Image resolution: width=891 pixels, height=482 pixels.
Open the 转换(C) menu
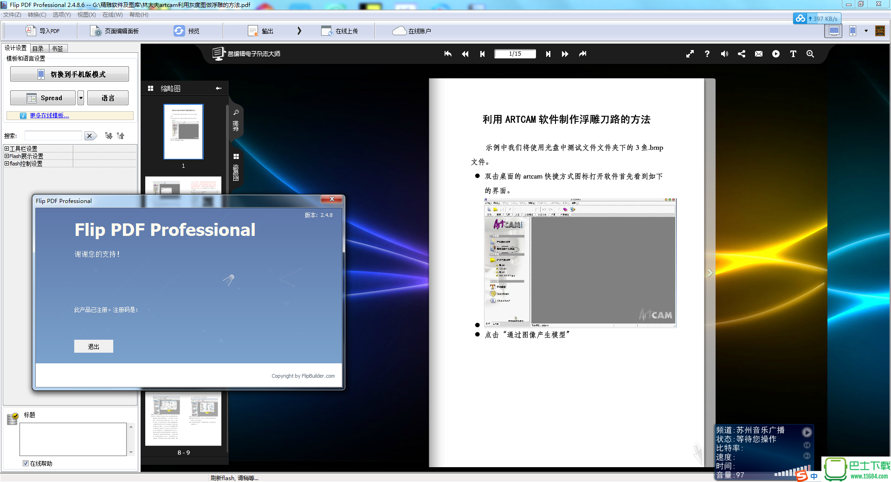click(x=37, y=15)
